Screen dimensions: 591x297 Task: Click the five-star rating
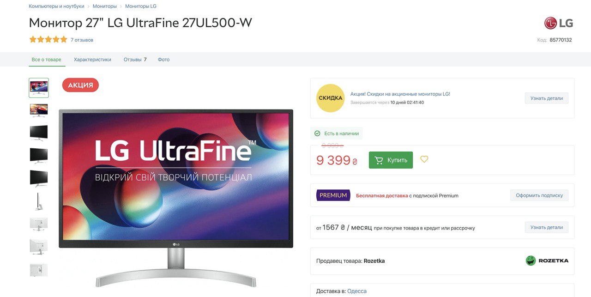[48, 40]
